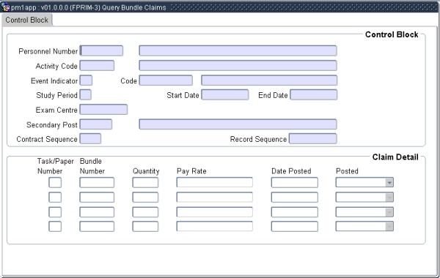Open the Posted dropdown in first claim row
Viewport: 440px width, 278px height.
[389, 183]
